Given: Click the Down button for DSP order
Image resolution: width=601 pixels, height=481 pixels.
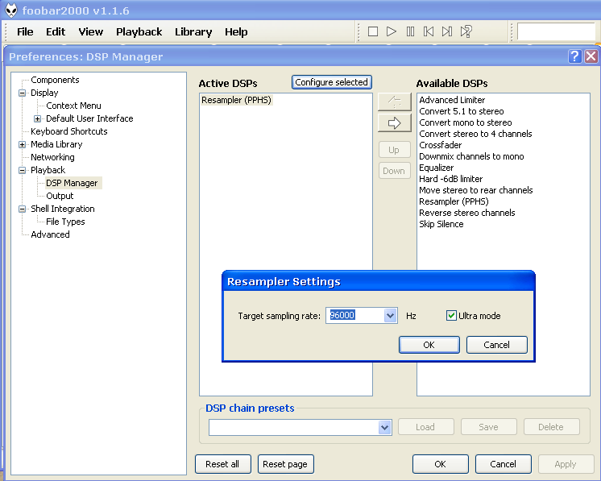Looking at the screenshot, I should 395,171.
